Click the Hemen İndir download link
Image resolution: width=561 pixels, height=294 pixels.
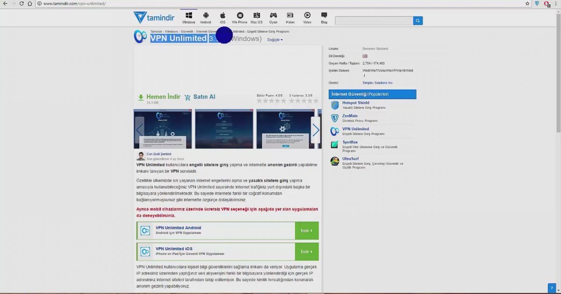(163, 97)
